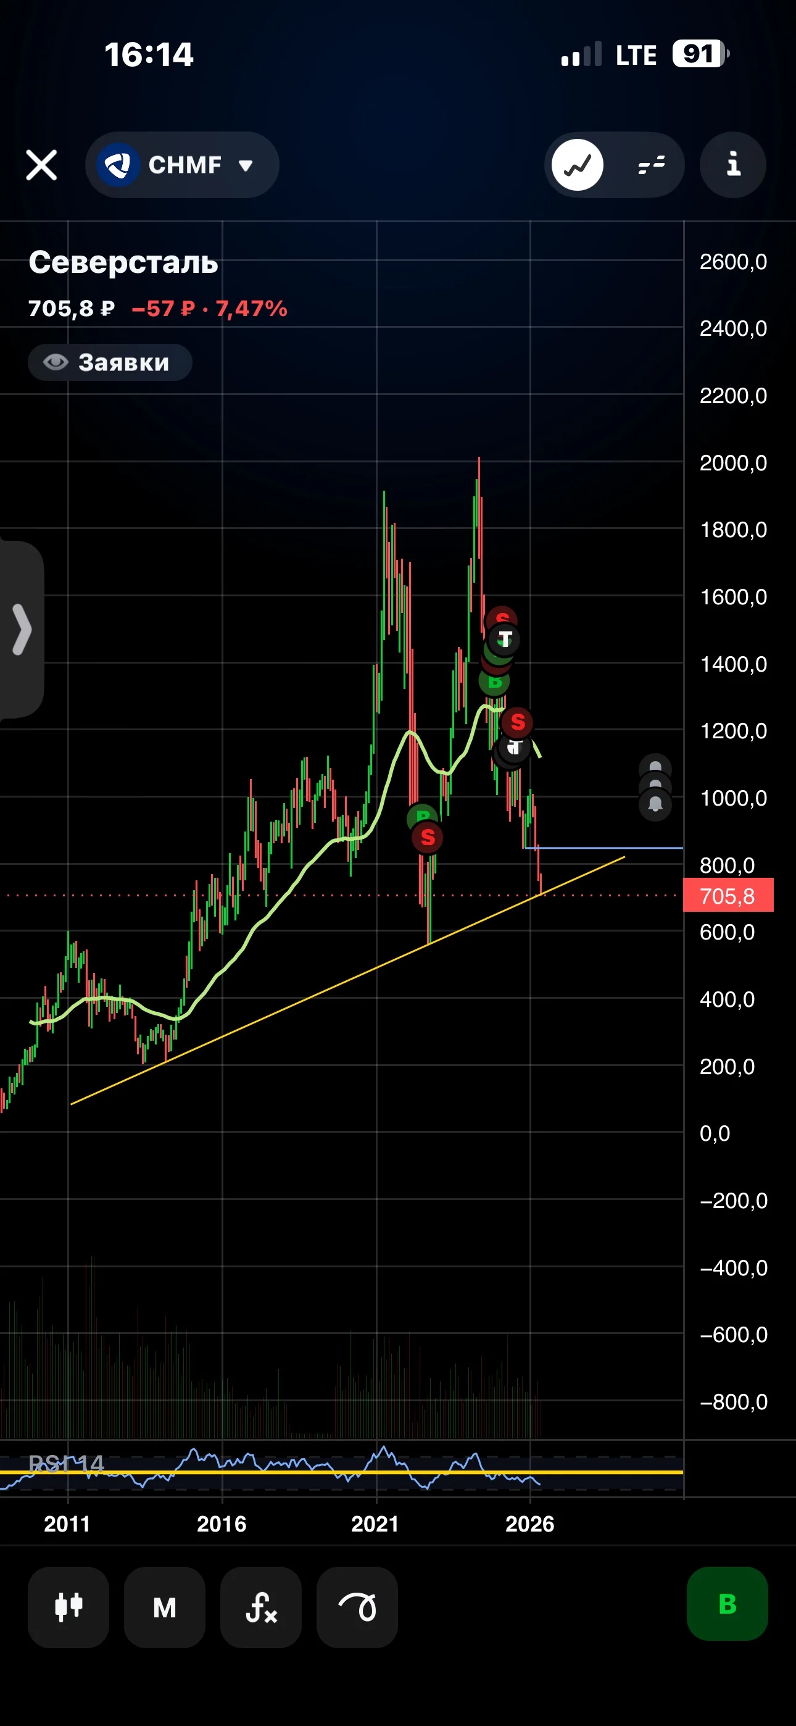Open the instrument info button
796x1726 pixels.
click(x=733, y=165)
